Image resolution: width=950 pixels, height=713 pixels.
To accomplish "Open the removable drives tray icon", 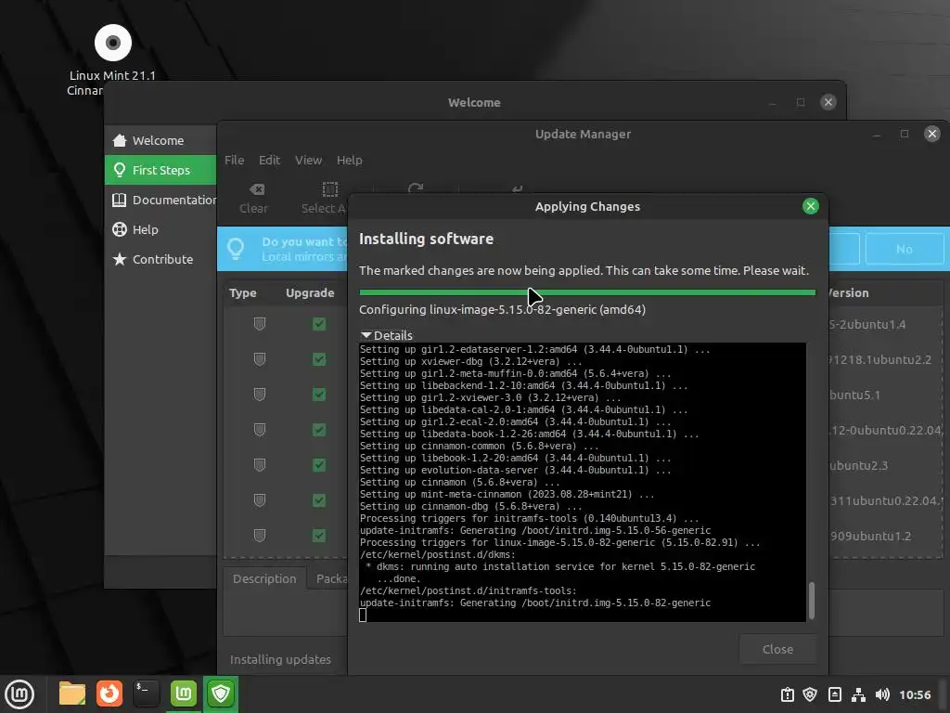I will click(834, 694).
